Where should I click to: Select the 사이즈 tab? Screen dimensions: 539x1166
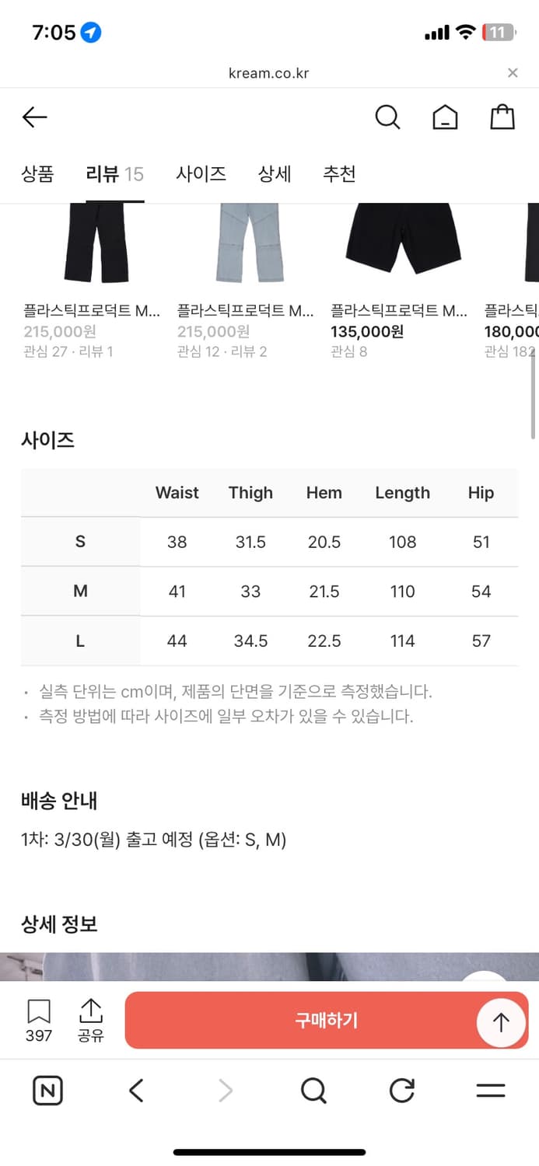[x=201, y=174]
